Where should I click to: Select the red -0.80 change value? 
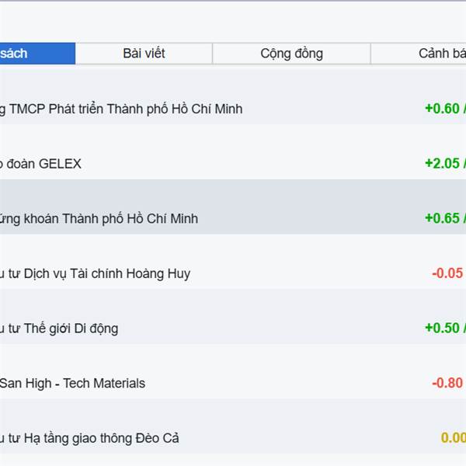click(x=447, y=383)
